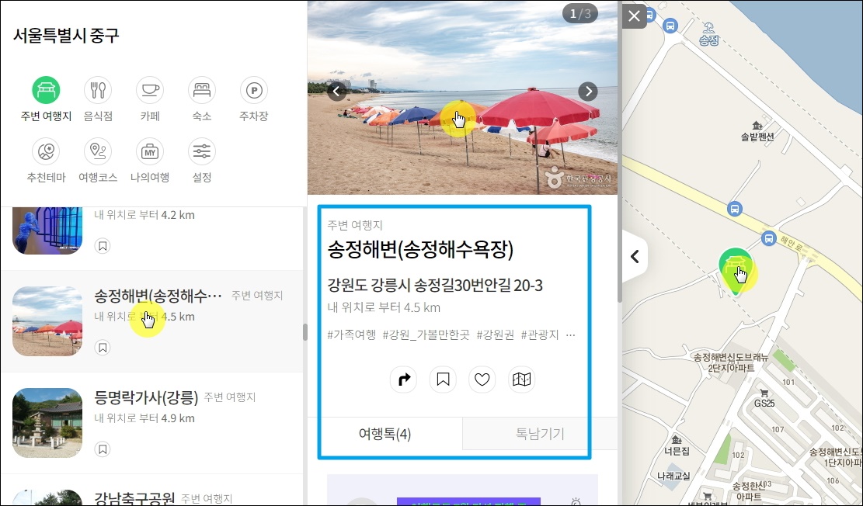The height and width of the screenshot is (506, 863).
Task: Click the #강원_가볼만한곳 hashtag
Action: (x=426, y=334)
